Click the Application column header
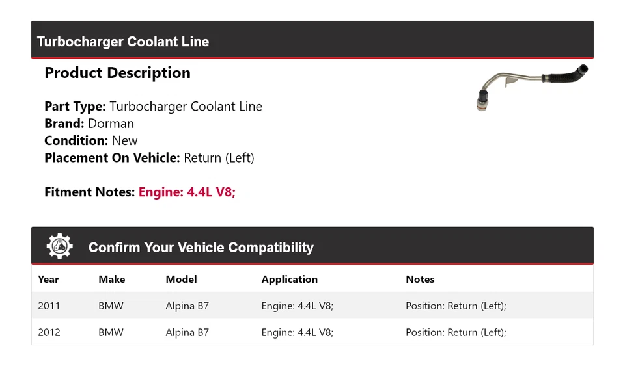Viewport: 625px width, 366px height. pyautogui.click(x=289, y=280)
